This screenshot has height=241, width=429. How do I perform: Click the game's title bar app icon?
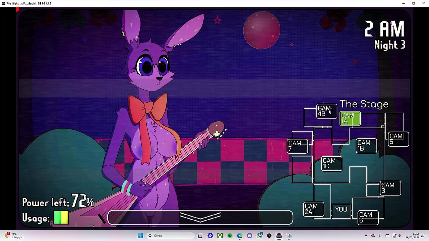pyautogui.click(x=3, y=3)
